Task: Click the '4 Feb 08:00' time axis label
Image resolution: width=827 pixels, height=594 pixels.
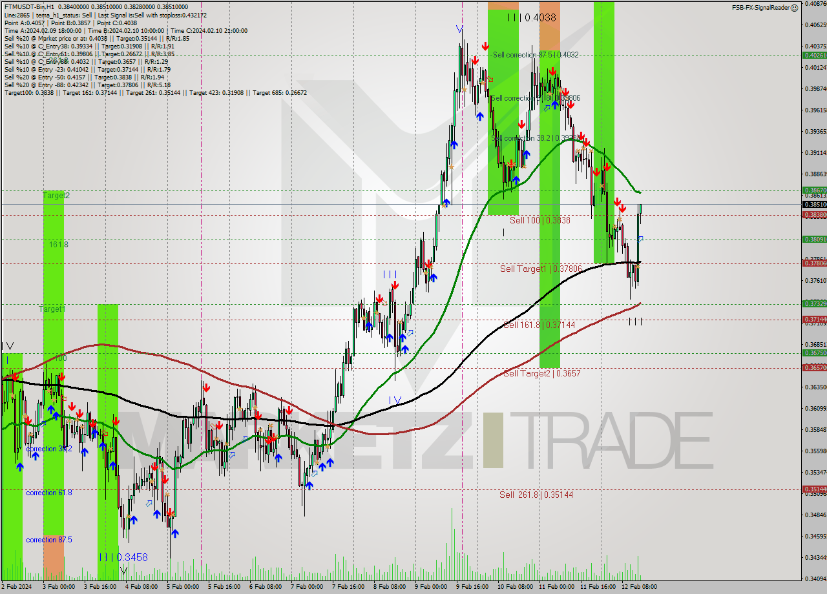Action: click(141, 587)
